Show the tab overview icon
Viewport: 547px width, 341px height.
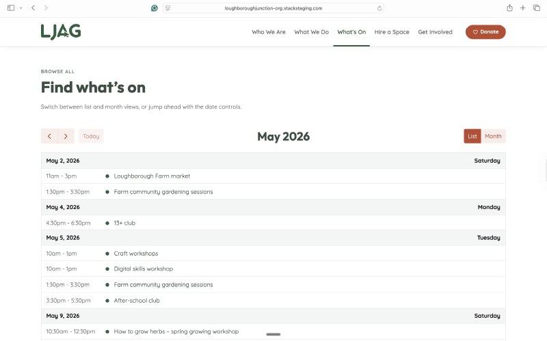(x=537, y=8)
